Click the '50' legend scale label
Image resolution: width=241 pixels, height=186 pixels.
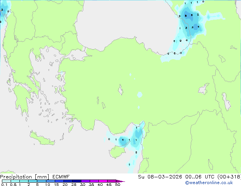tap(117, 184)
